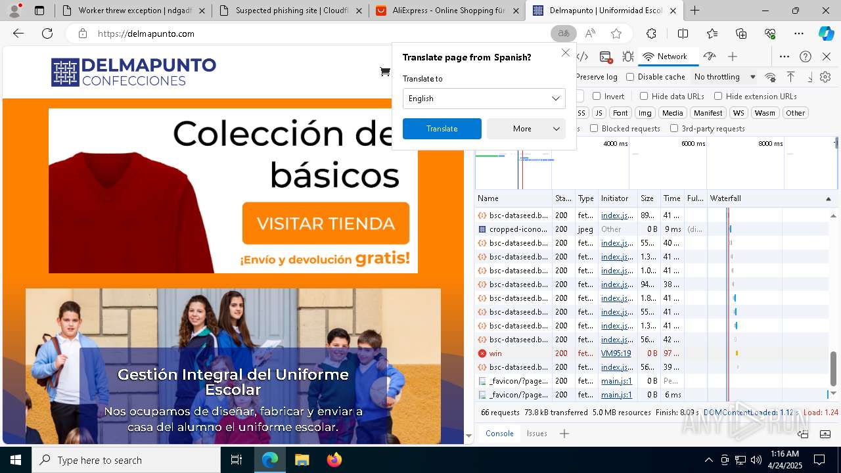The width and height of the screenshot is (841, 473).
Task: Check Hide extension URLs
Action: click(718, 96)
